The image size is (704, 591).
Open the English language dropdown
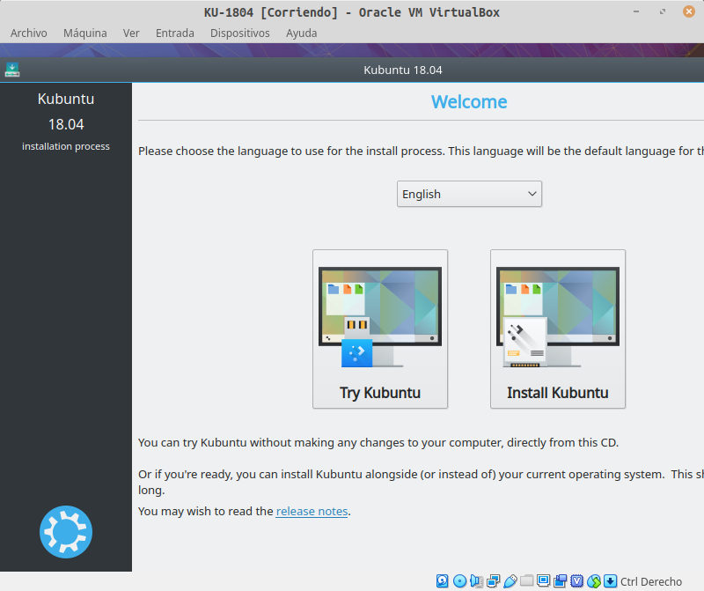[x=469, y=194]
